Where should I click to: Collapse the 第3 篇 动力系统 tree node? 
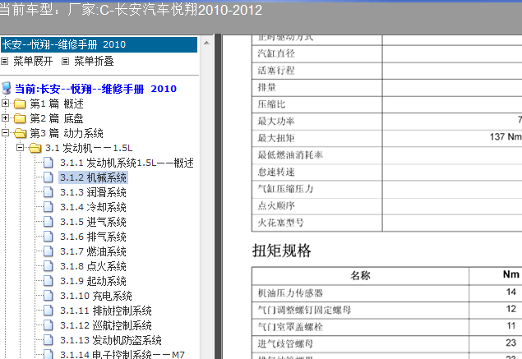coord(5,132)
